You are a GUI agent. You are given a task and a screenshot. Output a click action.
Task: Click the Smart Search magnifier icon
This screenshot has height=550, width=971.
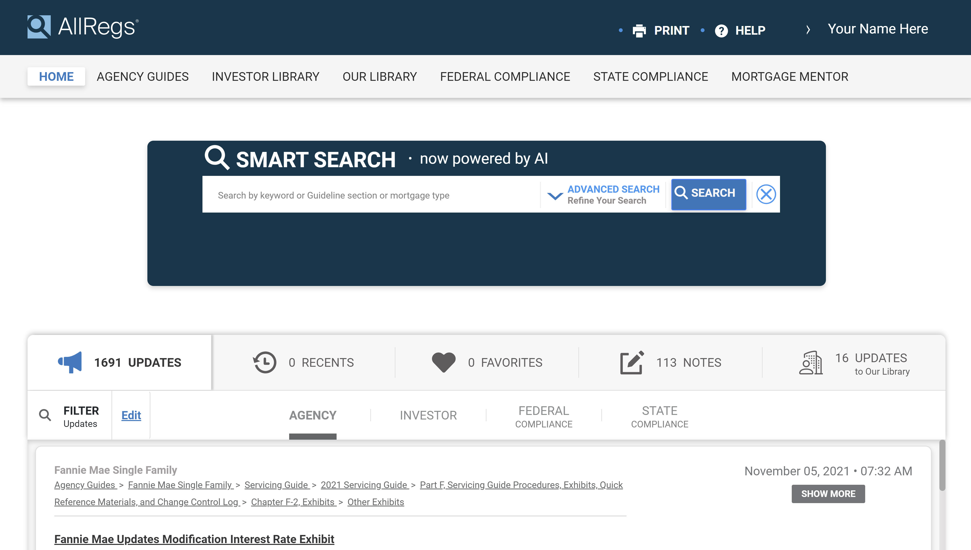click(x=217, y=158)
